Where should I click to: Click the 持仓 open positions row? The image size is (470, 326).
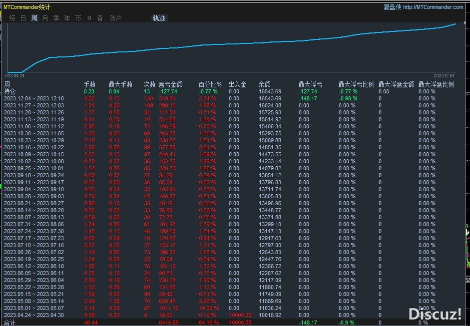(x=10, y=91)
